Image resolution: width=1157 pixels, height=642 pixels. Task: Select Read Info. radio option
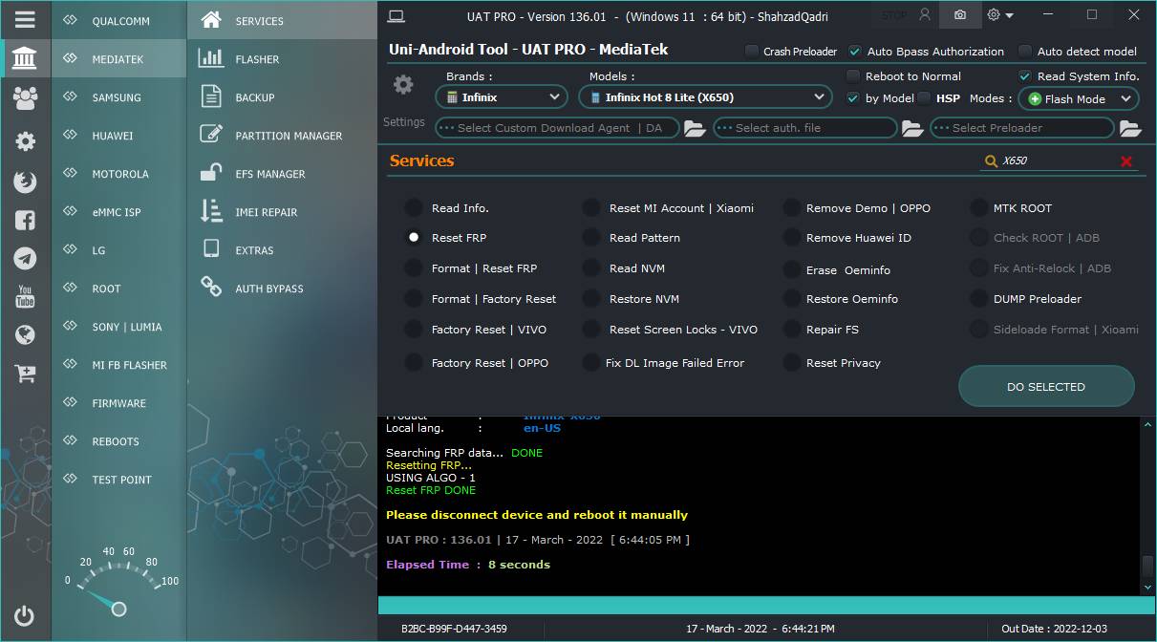414,207
